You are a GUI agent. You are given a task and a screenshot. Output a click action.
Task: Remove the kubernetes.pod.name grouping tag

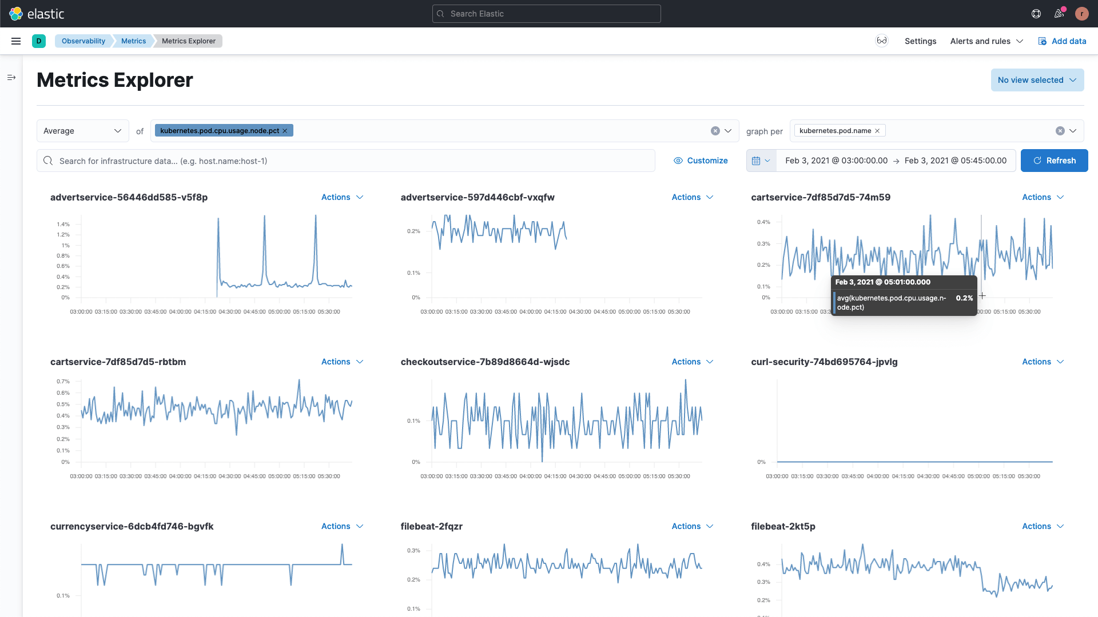[877, 131]
